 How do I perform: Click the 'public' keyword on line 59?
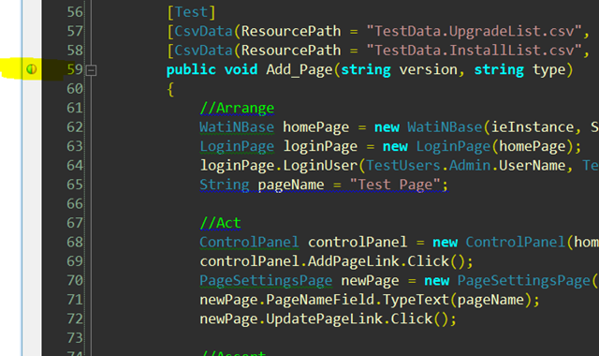[x=191, y=70]
